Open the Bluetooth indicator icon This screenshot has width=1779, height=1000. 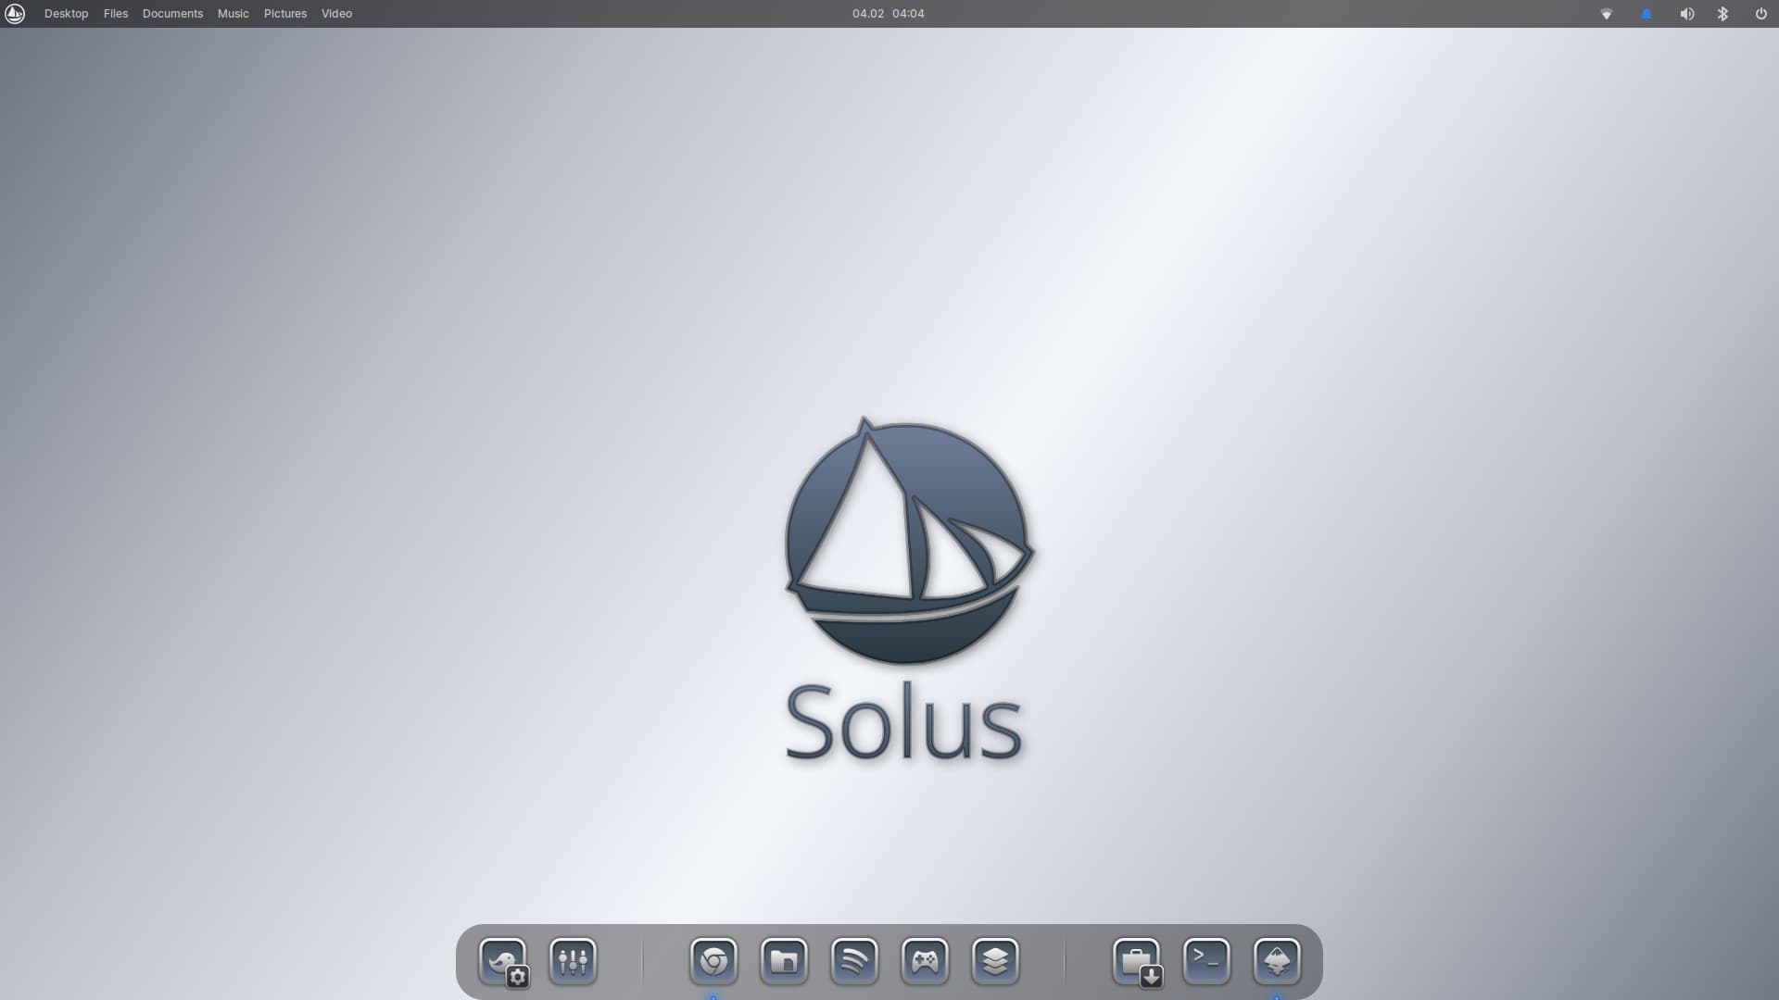coord(1722,14)
